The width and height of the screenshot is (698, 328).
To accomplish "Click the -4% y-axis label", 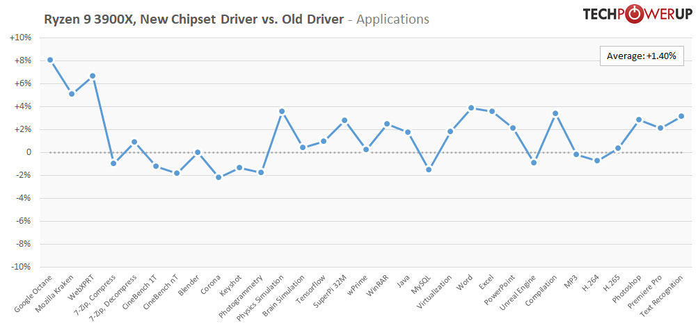I will point(23,198).
